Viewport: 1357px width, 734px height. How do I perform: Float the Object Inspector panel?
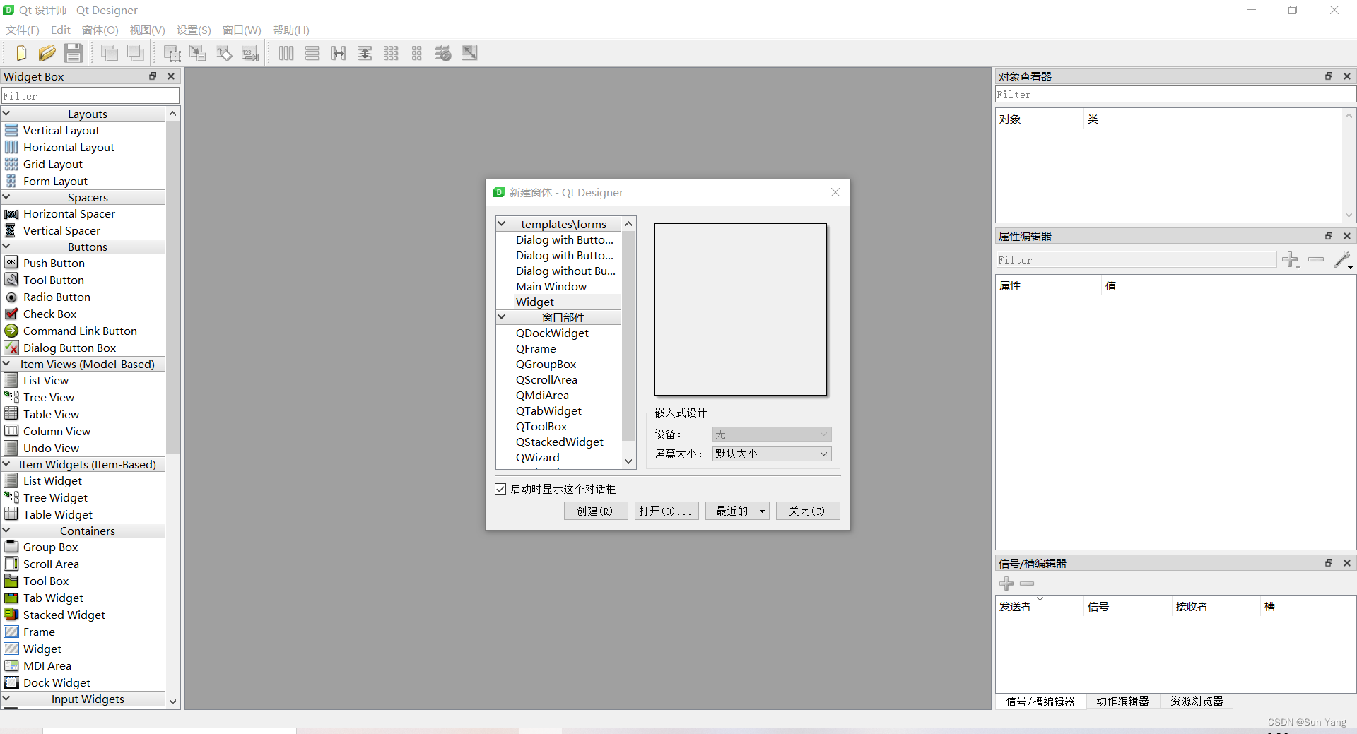click(x=1329, y=76)
